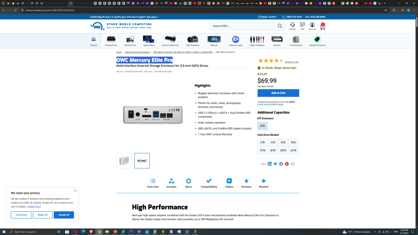The image size is (418, 235).
Task: Open External Drives & Enclosures breadcrumb
Action: [137, 52]
